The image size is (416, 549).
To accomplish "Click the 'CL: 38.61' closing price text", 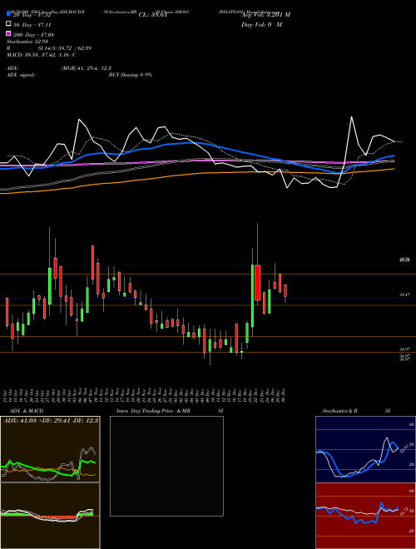I will tap(153, 15).
